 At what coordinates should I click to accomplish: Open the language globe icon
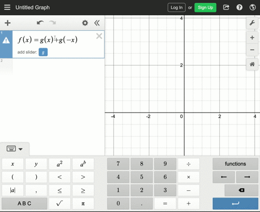coord(252,8)
